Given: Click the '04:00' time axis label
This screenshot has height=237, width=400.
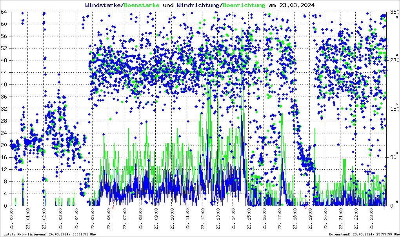Looking at the screenshot, I should [76, 215].
